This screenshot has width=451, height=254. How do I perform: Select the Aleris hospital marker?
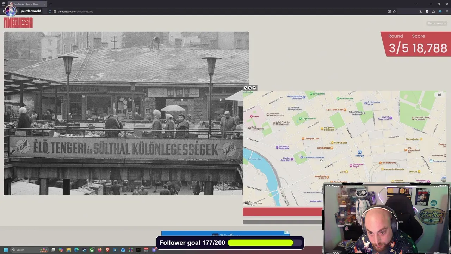click(x=251, y=116)
